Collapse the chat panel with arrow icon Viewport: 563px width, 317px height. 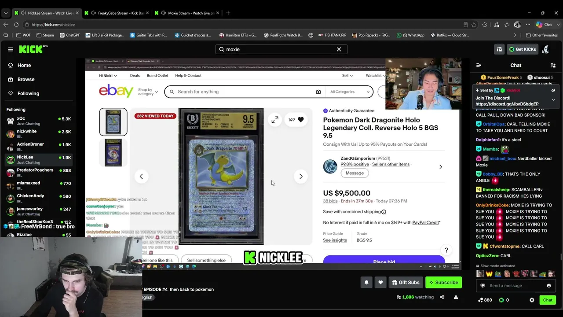tap(479, 65)
